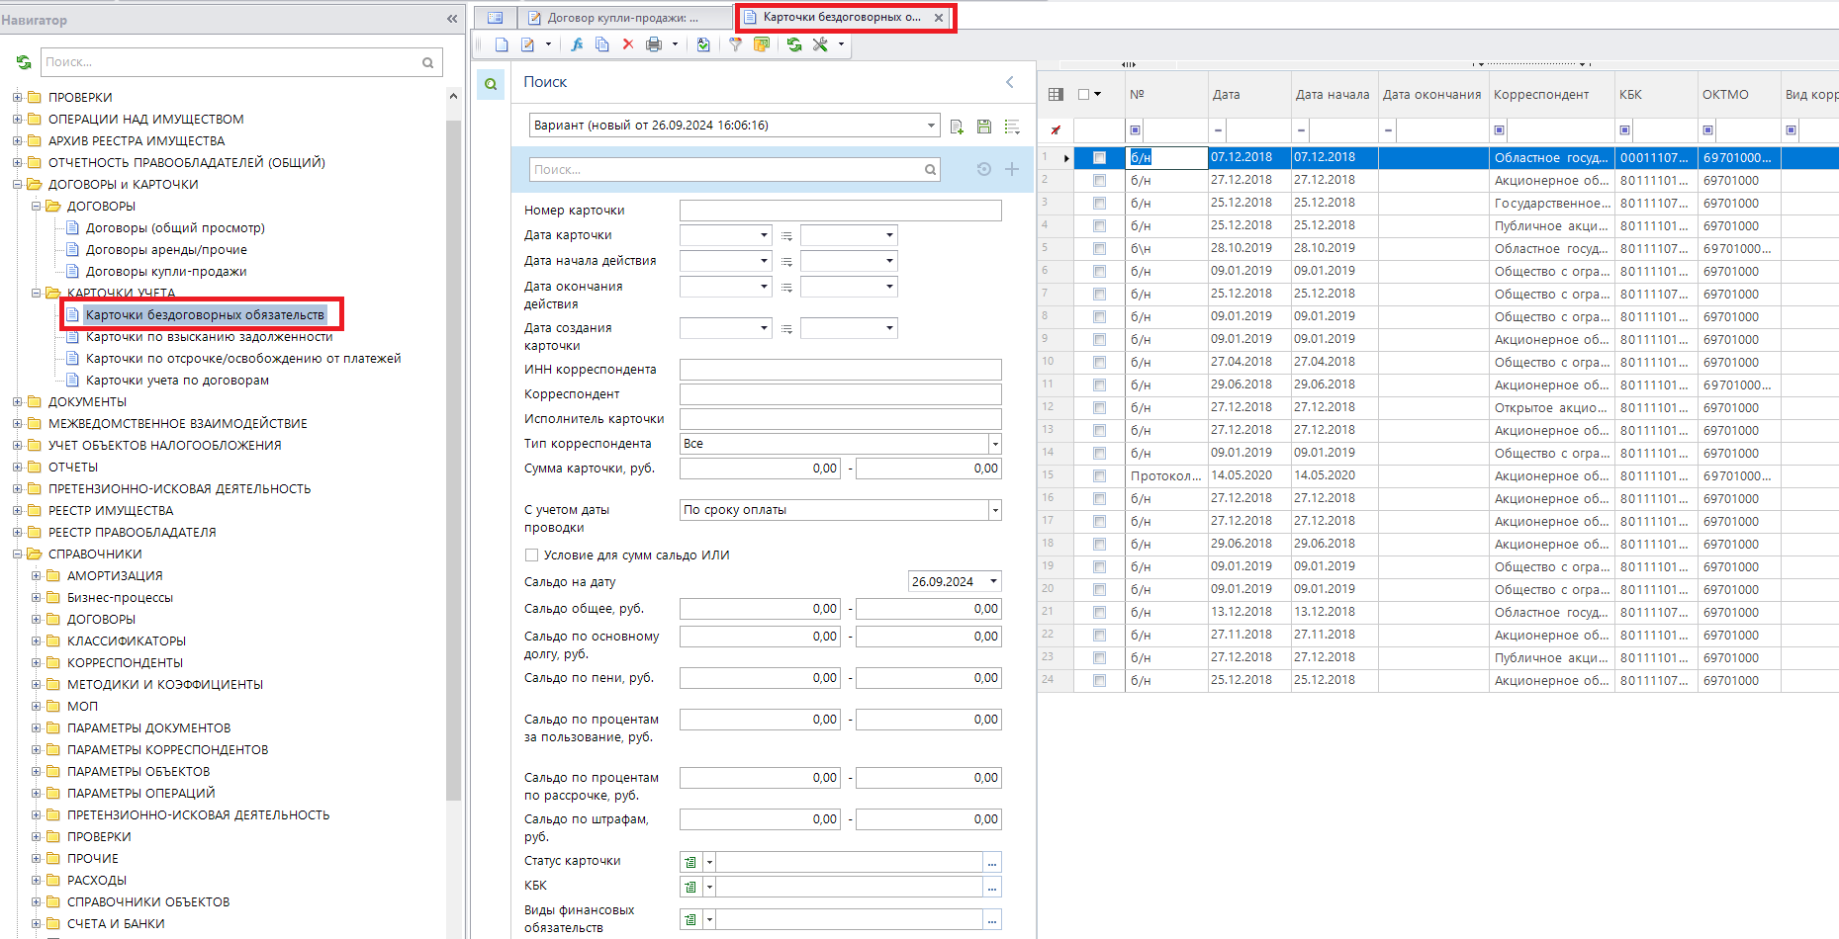
Task: Open Тип корреспондента dropdown showing Все
Action: (x=995, y=444)
